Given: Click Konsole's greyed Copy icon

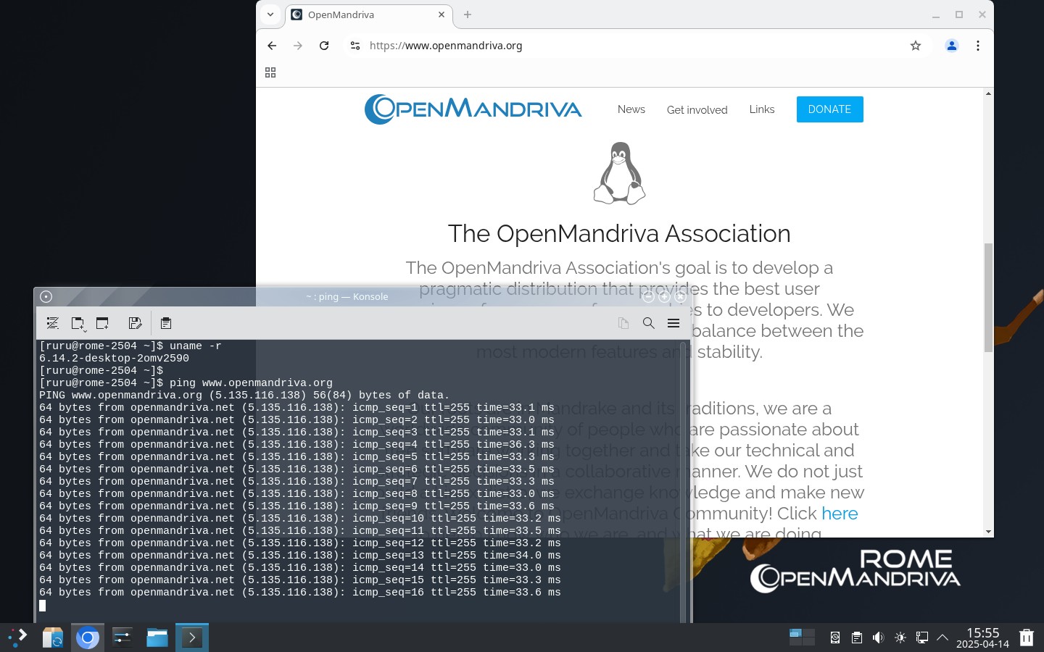Looking at the screenshot, I should (x=623, y=323).
